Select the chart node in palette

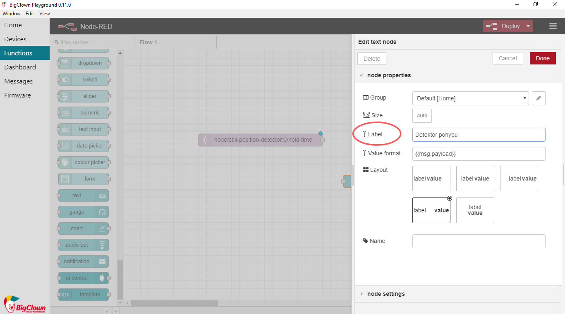click(84, 228)
